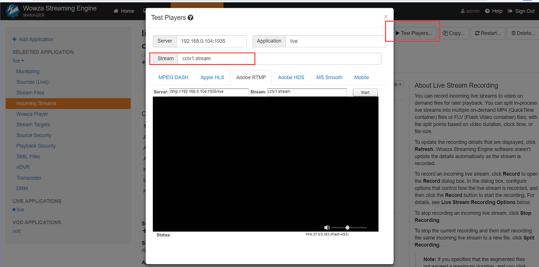
Task: Click the Server field showing 192.168.0.104:1935
Action: tap(211, 41)
